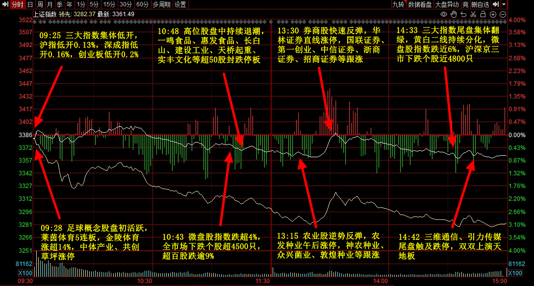The height and width of the screenshot is (286, 534).
Task: Switch to the 日 daily chart tab
Action: pos(30,4)
